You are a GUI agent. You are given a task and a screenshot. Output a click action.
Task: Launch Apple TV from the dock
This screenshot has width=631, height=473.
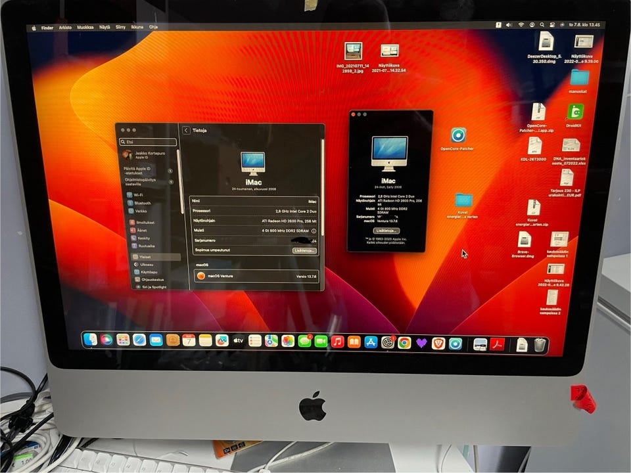[x=238, y=341]
